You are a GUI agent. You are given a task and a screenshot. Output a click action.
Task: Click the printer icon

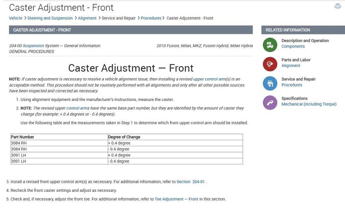[x=338, y=6]
